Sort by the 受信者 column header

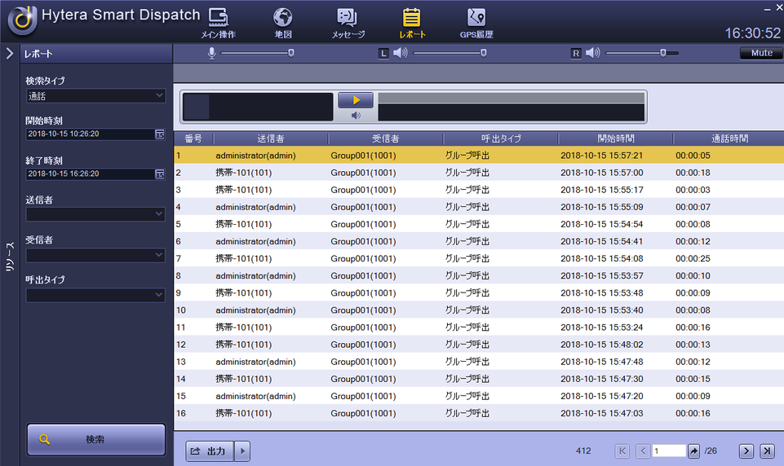[386, 138]
